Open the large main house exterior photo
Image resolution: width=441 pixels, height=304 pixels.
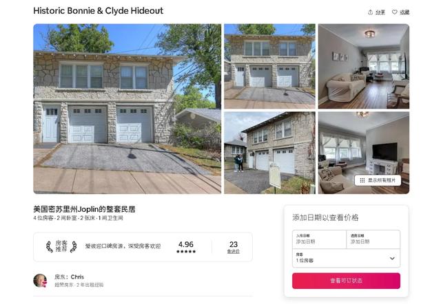click(127, 109)
